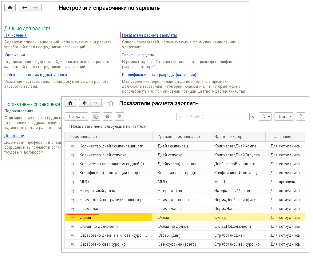Click the КоличествоДнейОтпуска identifier cell
Viewport: 313px width, 257px height.
237,155
